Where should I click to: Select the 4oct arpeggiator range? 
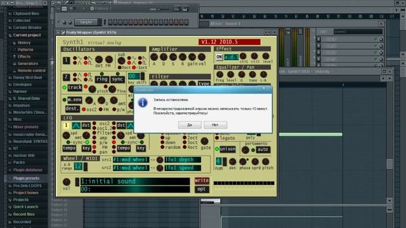[185, 147]
